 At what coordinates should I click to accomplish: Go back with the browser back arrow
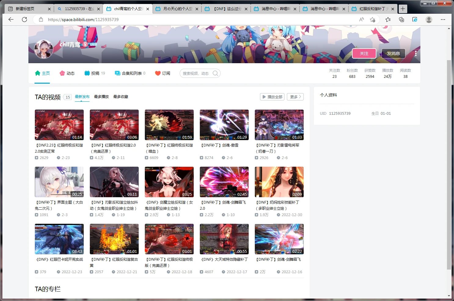point(11,20)
